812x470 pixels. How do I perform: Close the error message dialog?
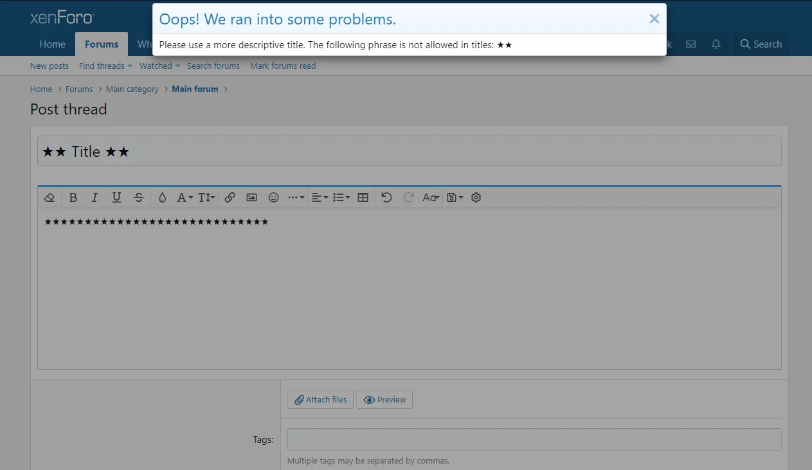pos(654,19)
